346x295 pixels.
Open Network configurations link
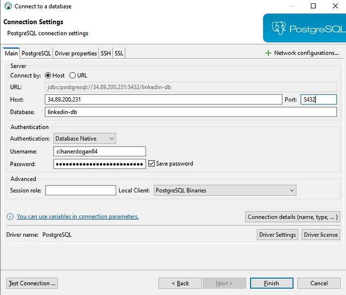tap(306, 53)
